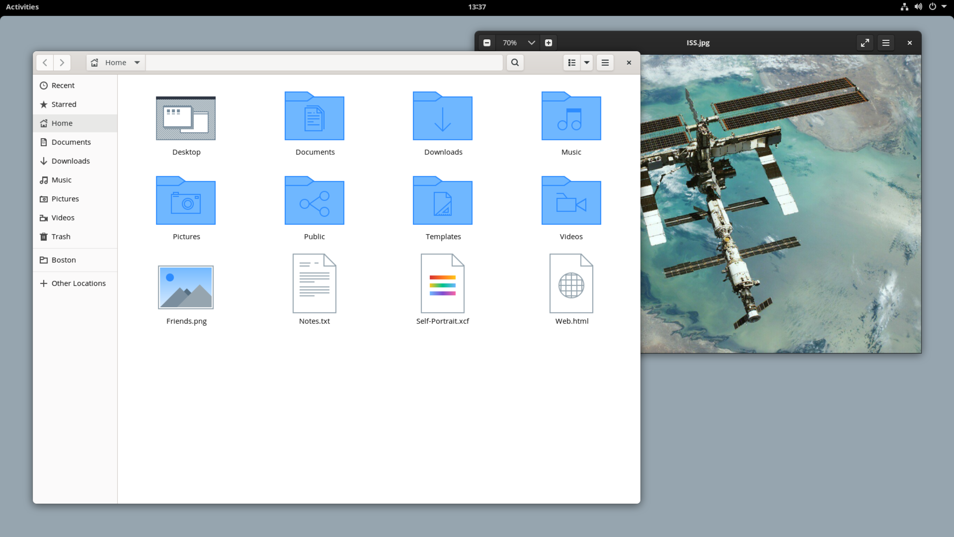Zoom in using the plus button
The image size is (954, 537).
(549, 43)
